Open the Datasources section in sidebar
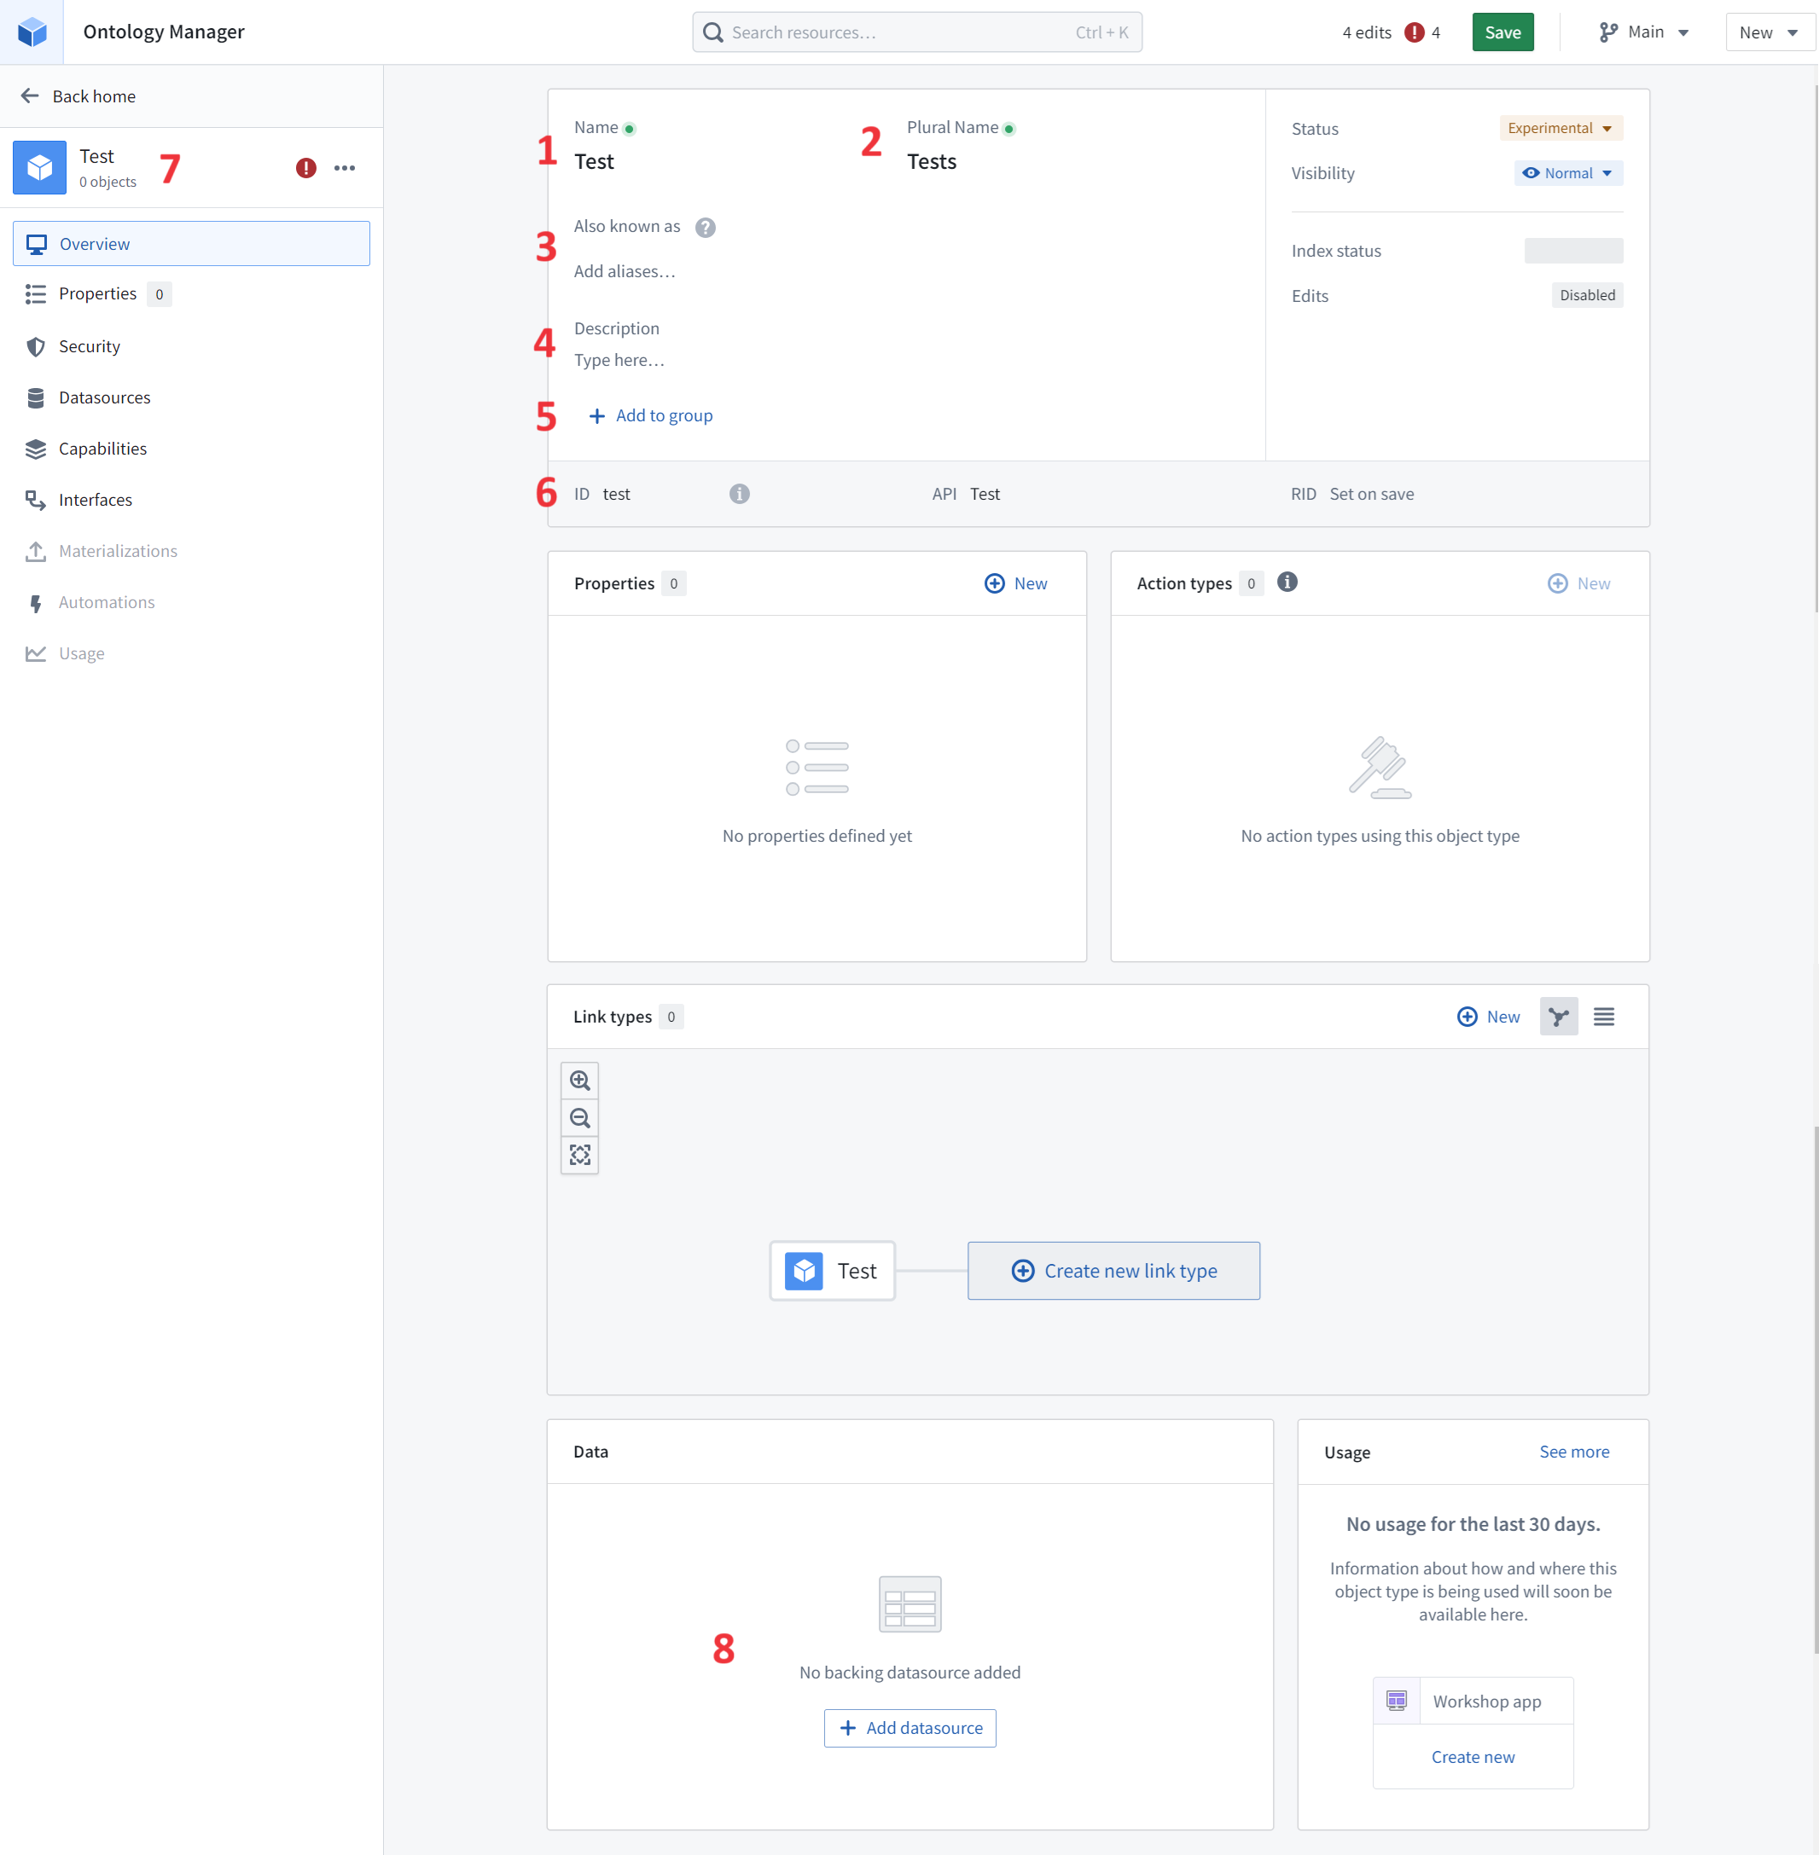Viewport: 1819px width, 1855px height. point(191,397)
